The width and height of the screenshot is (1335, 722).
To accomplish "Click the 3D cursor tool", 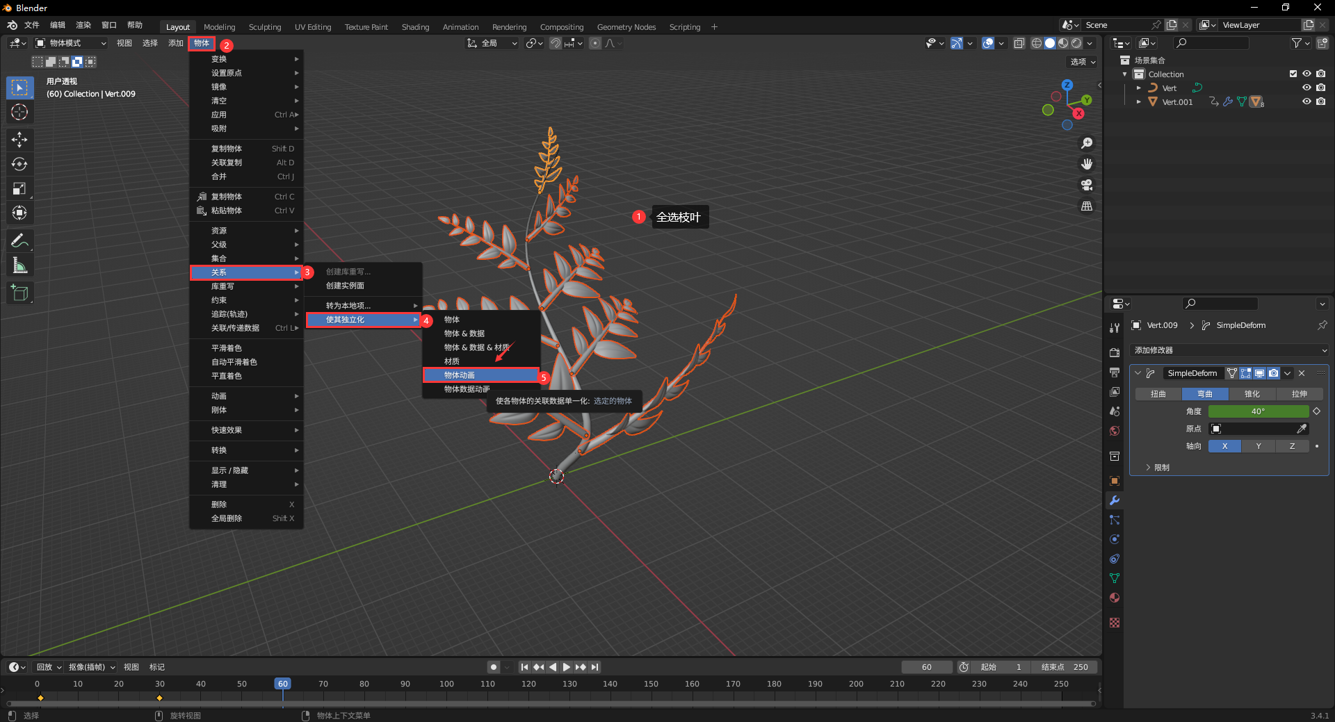I will [x=19, y=112].
